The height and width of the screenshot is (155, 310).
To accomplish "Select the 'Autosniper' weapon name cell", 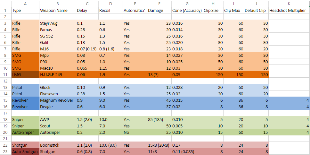I will (x=58, y=133).
